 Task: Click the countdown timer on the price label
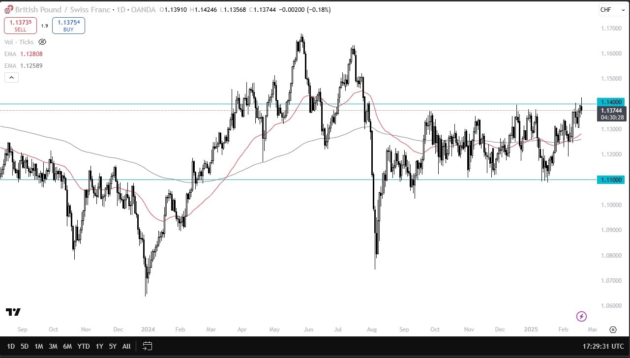(611, 118)
